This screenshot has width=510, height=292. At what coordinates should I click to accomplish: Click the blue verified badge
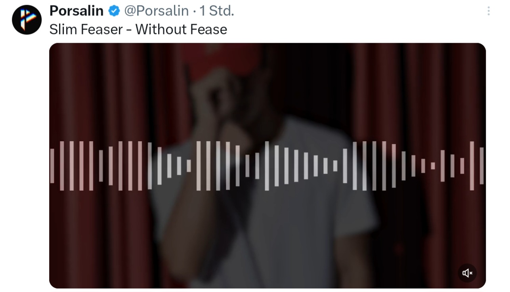[114, 11]
